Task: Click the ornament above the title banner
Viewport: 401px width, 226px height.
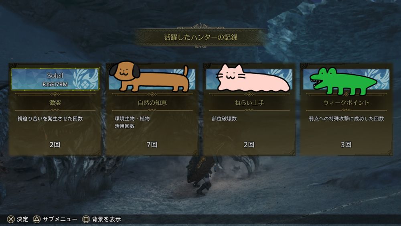Action: pos(201,26)
